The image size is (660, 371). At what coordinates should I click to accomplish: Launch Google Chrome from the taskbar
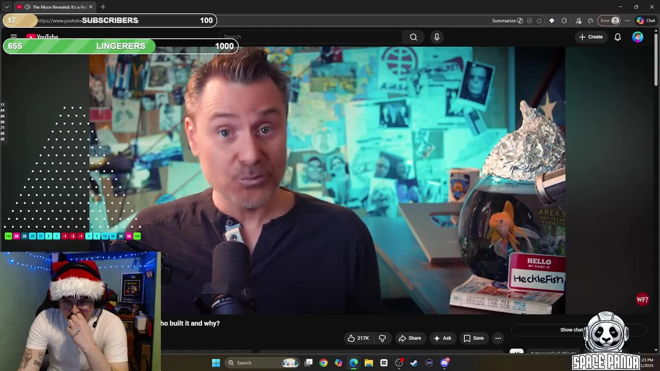(x=323, y=363)
